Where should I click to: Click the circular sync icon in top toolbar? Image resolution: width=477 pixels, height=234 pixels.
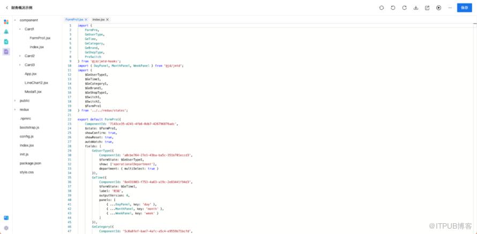[382, 8]
